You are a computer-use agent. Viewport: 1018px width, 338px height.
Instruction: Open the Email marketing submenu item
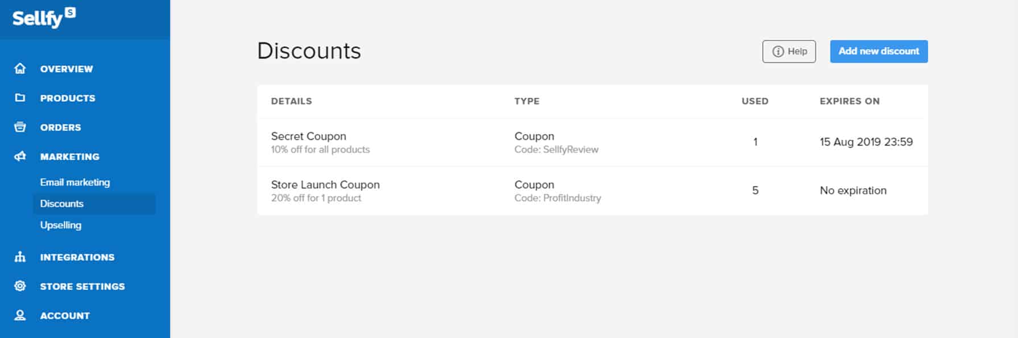75,182
